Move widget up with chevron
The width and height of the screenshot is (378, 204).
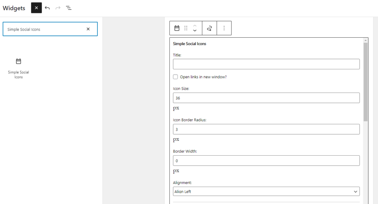195,25
